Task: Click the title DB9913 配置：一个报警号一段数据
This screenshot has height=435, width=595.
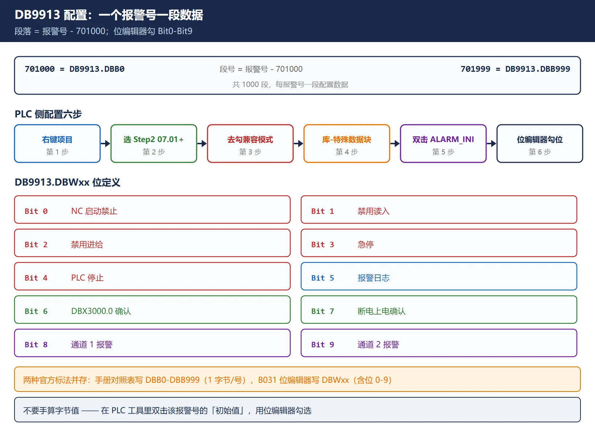Action: coord(109,15)
